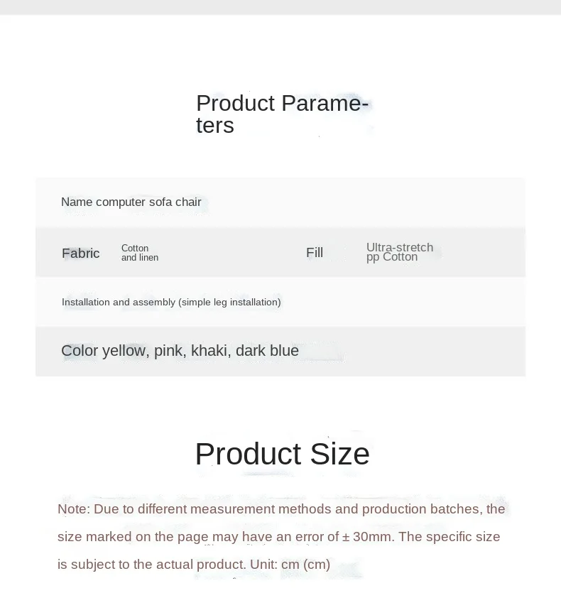Select the Ultra-stretch pp Cotton value
Screen dimensions: 561x593
400,252
